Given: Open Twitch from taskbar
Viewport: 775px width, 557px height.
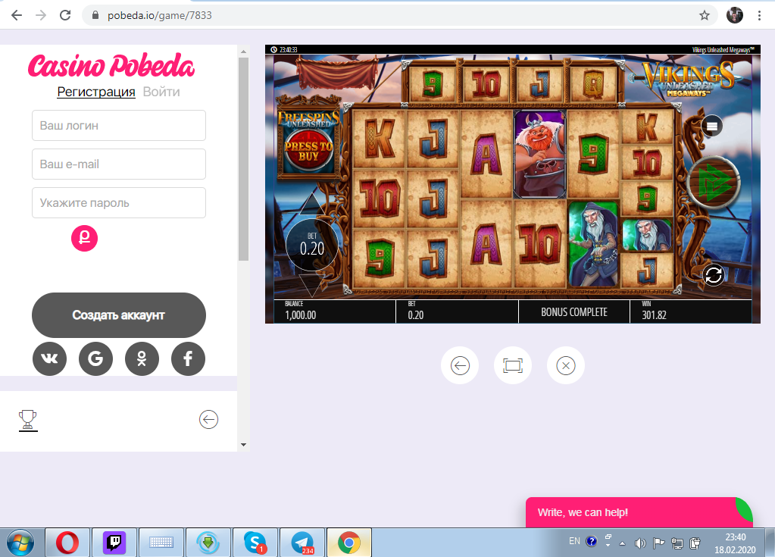Looking at the screenshot, I should [x=114, y=543].
